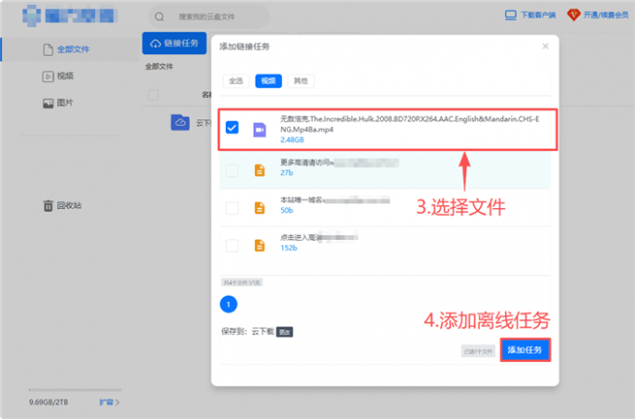Viewport: 635px width, 419px height.
Task: Click 扩容 to expand storage
Action: tap(109, 402)
